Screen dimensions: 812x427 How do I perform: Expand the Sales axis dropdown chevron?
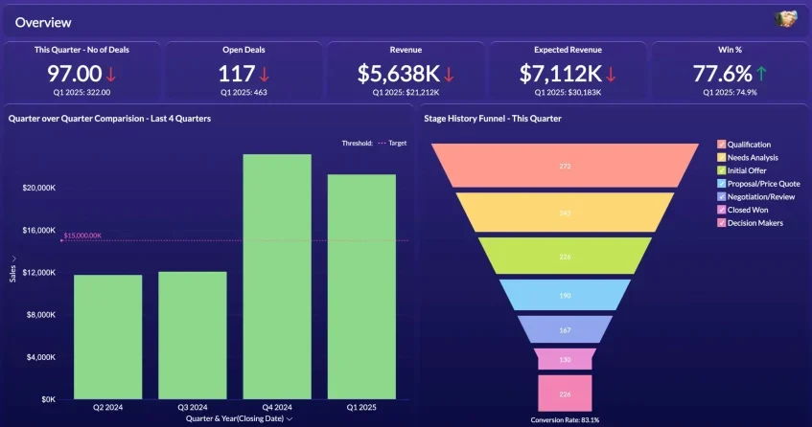point(13,258)
